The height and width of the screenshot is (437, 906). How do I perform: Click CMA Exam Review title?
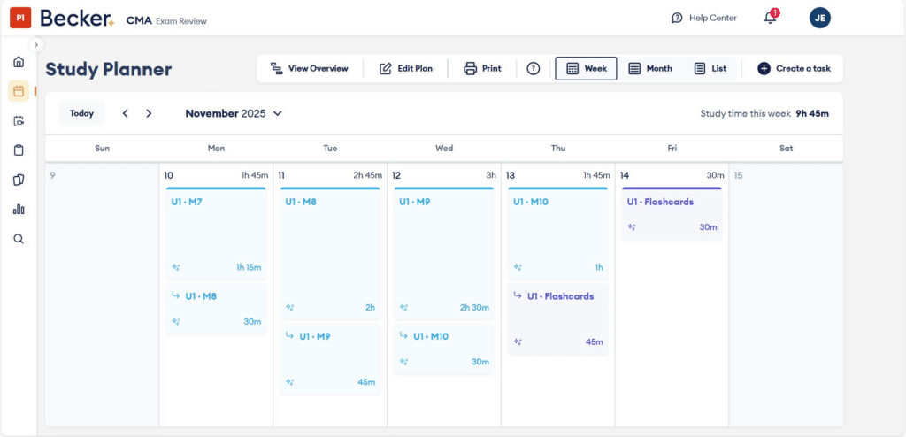[166, 21]
